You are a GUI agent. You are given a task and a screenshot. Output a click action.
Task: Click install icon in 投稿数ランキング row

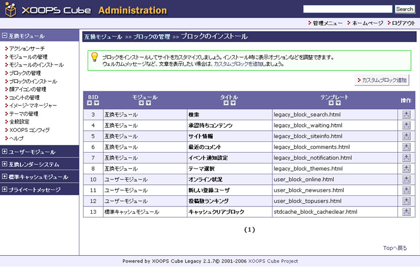[x=406, y=201]
